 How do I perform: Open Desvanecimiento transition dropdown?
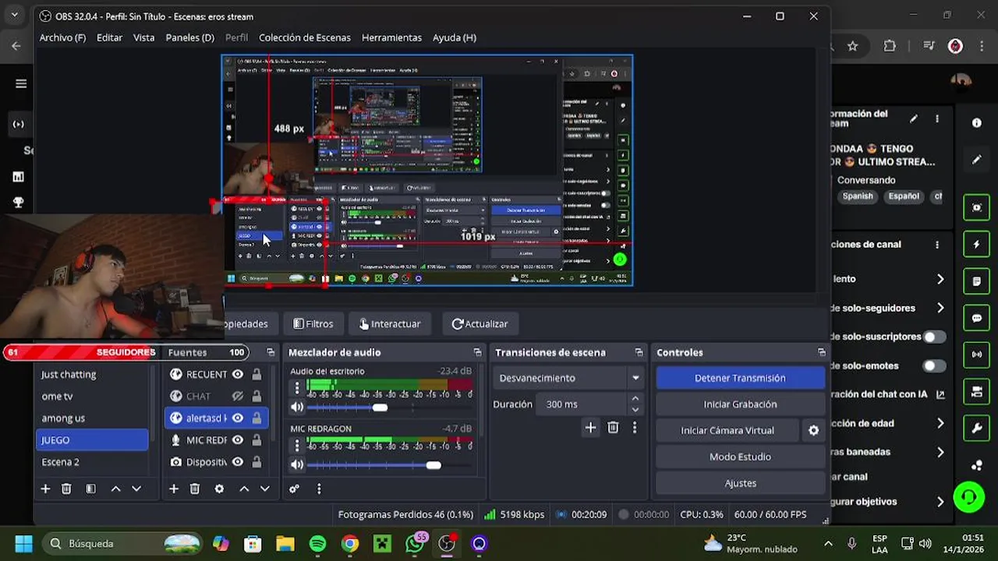tap(568, 378)
